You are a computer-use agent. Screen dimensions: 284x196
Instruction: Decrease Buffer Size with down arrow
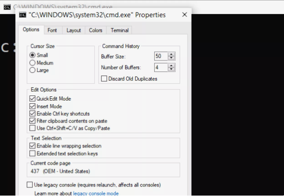coord(171,58)
